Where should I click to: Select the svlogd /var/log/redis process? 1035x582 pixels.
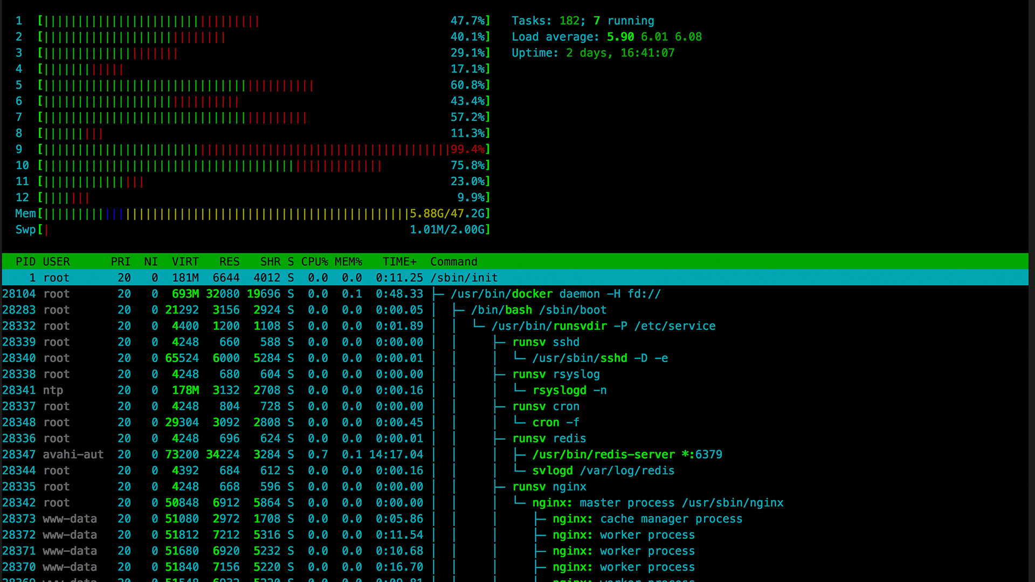[603, 471]
